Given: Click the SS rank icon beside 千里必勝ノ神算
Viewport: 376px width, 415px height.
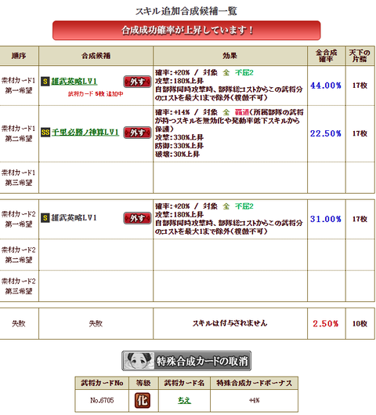Looking at the screenshot, I should (x=45, y=132).
